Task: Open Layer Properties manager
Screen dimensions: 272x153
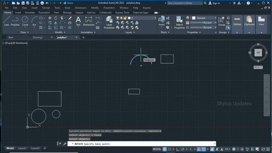Action: click(109, 23)
